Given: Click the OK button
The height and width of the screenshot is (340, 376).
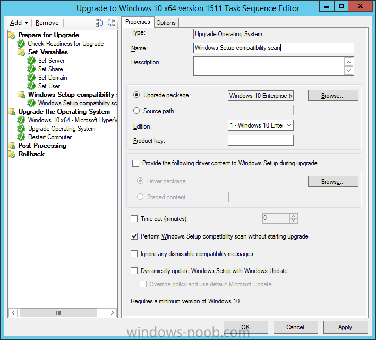Looking at the screenshot, I should 246,327.
